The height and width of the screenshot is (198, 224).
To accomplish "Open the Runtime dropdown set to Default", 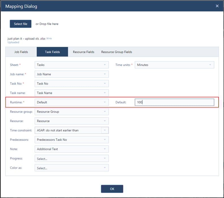I will pos(71,102).
